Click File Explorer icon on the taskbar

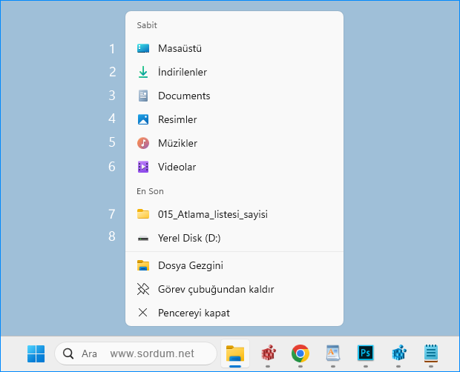[235, 353]
